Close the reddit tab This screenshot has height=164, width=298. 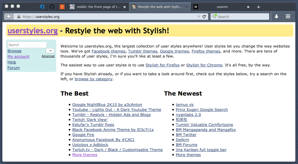coord(125,7)
